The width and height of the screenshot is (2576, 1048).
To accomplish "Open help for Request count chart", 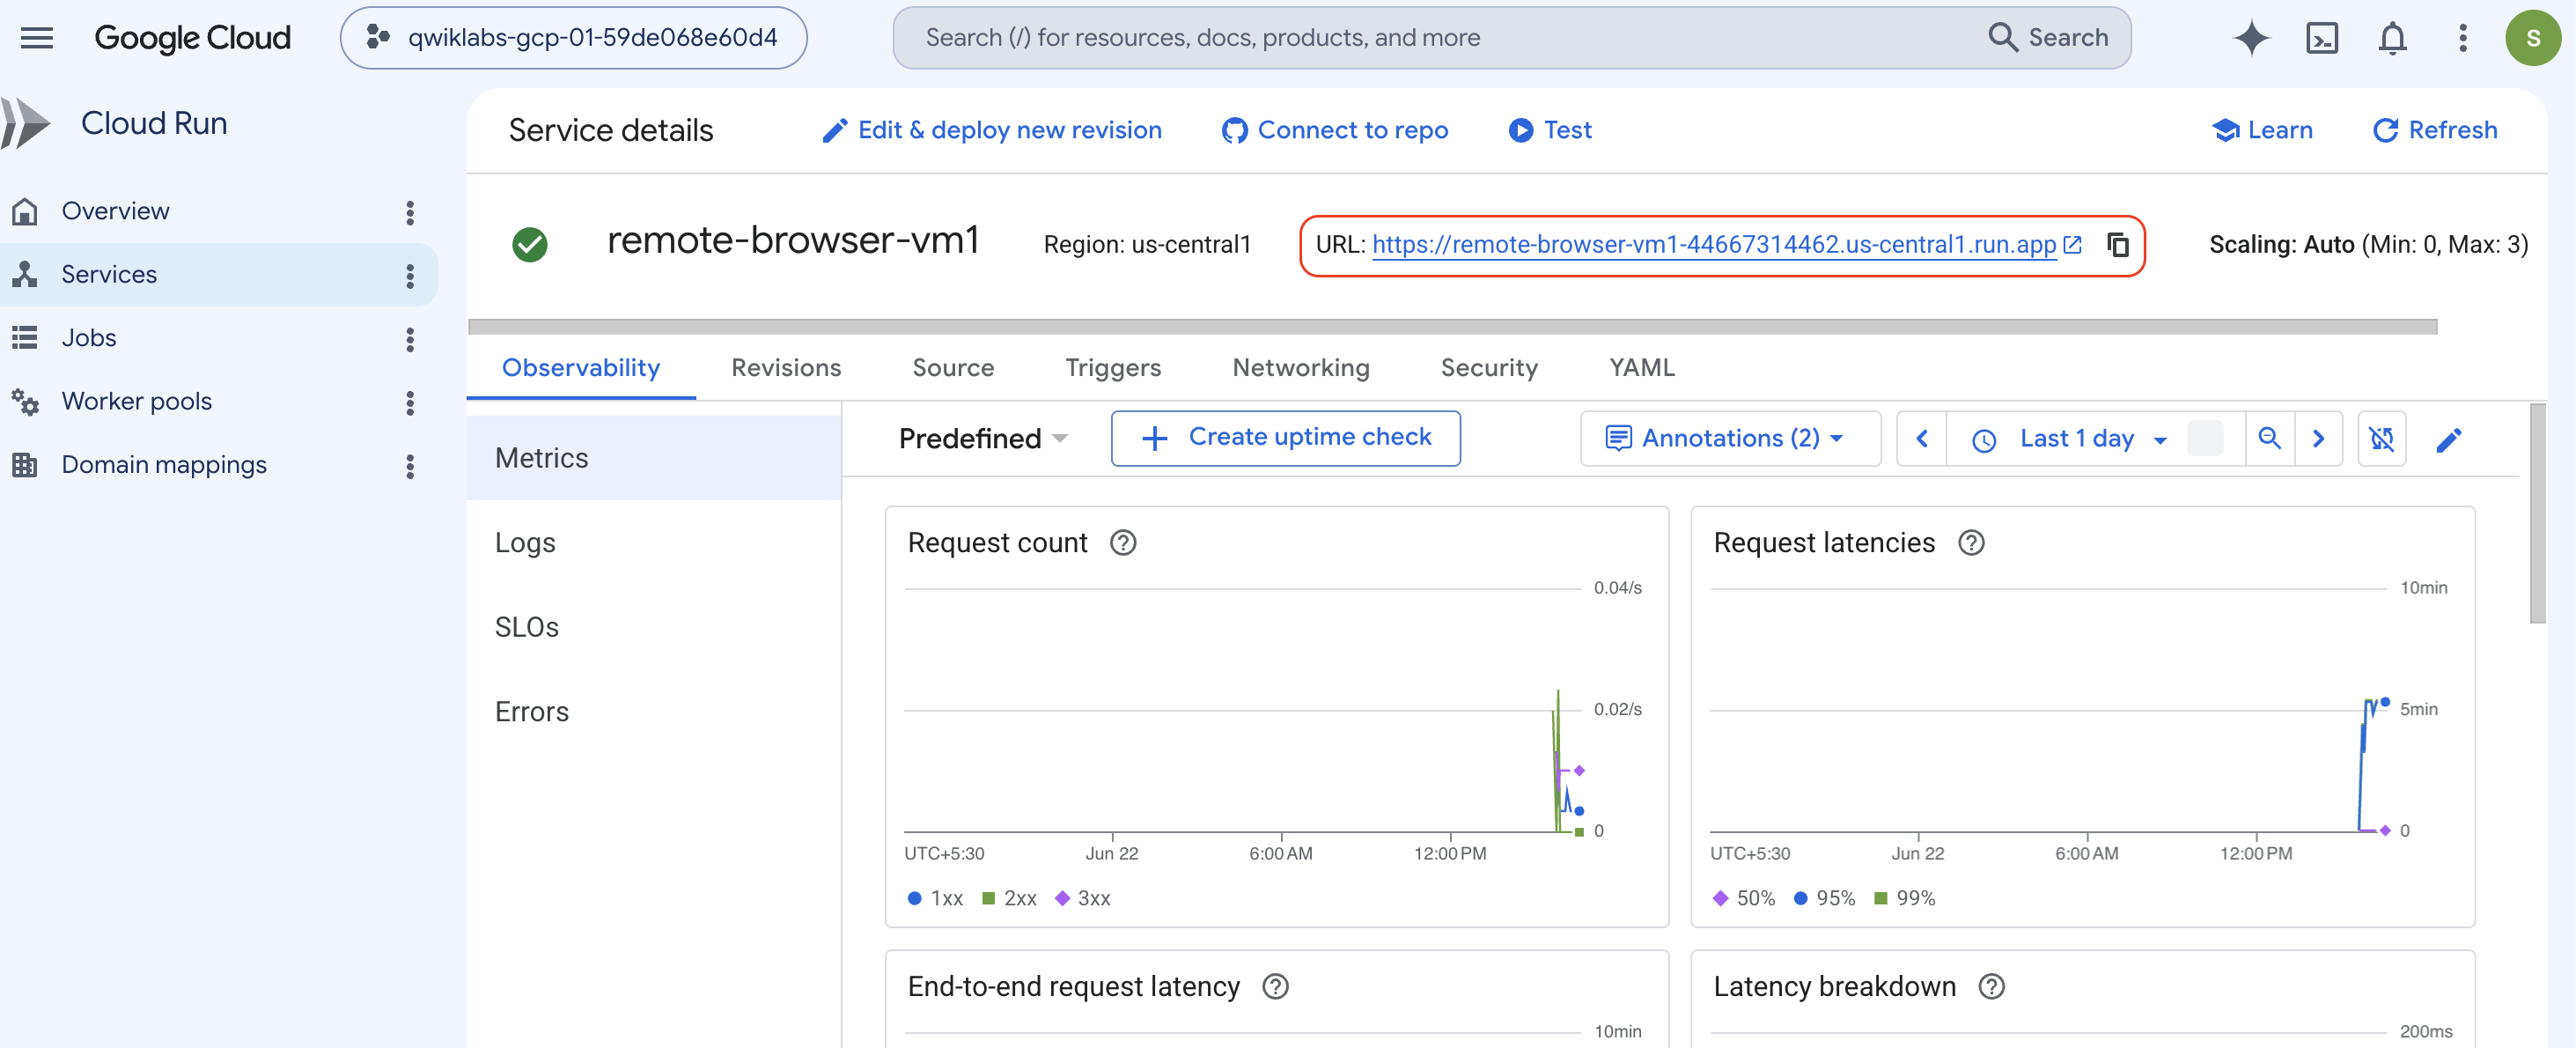I will [1123, 543].
